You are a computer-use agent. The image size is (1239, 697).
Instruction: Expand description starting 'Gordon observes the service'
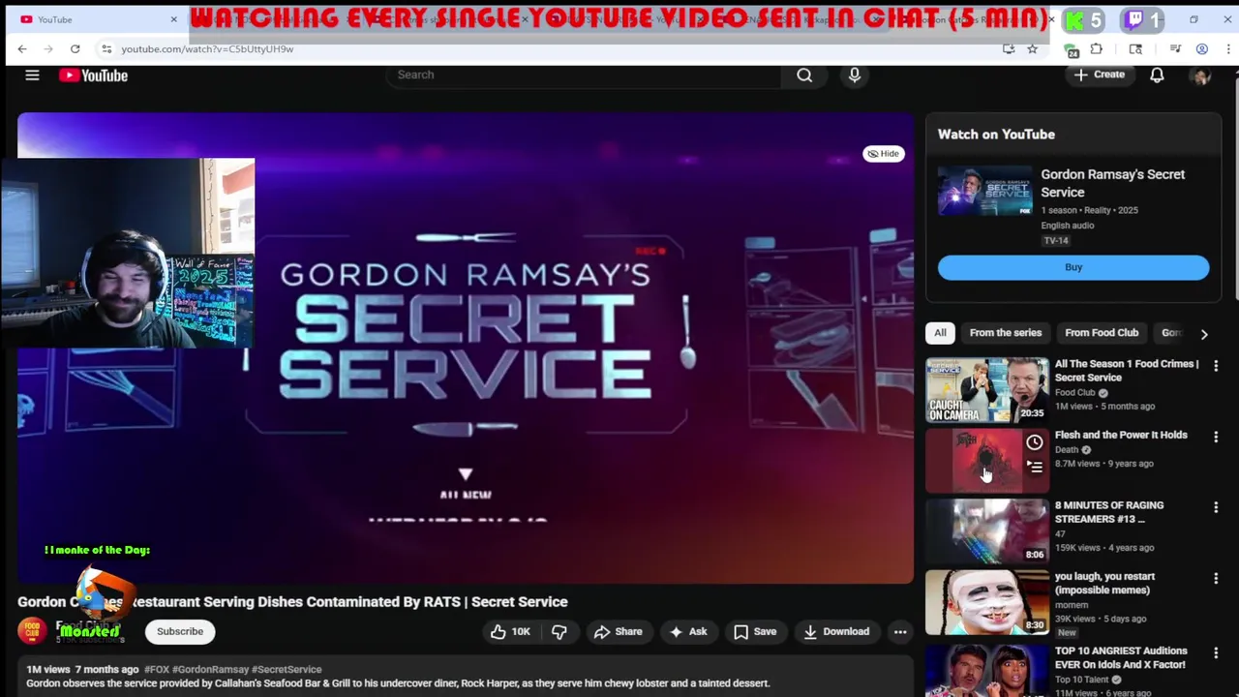point(398,683)
